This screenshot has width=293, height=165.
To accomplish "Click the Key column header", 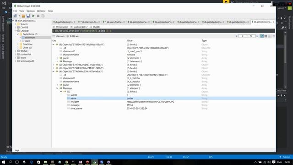I will (x=54, y=41).
